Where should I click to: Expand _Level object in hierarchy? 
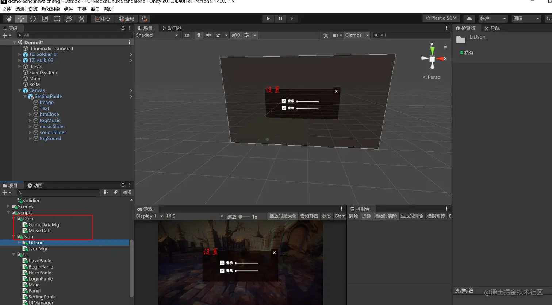click(20, 66)
